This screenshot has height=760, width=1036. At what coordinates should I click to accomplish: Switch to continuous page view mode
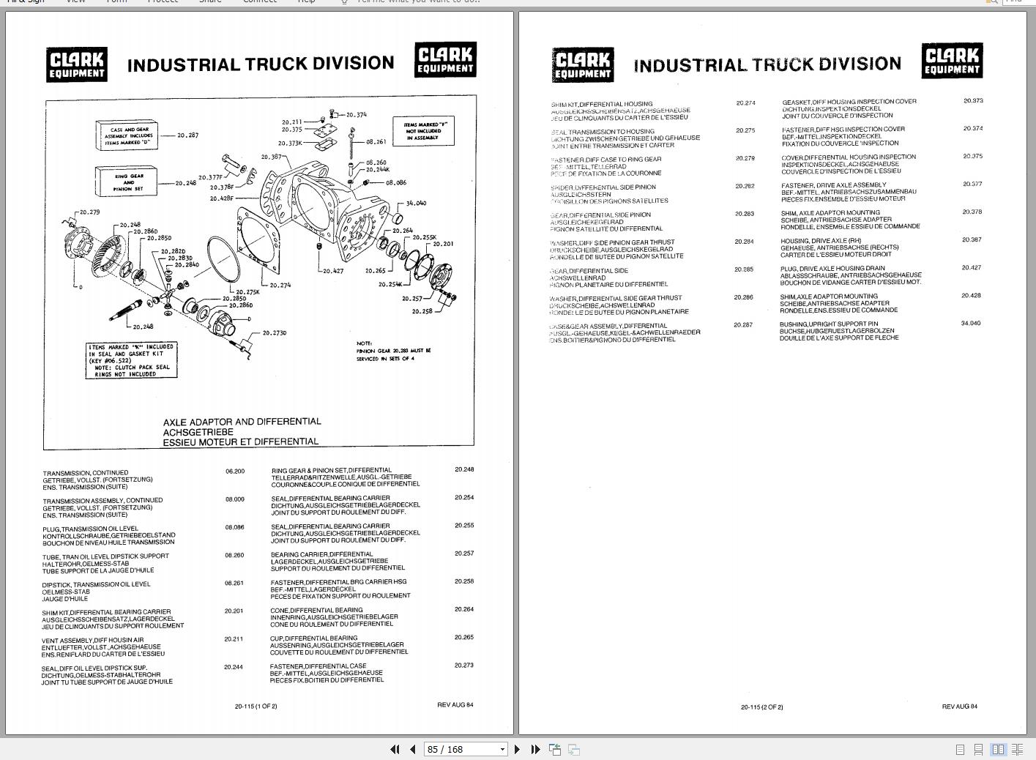(x=978, y=749)
